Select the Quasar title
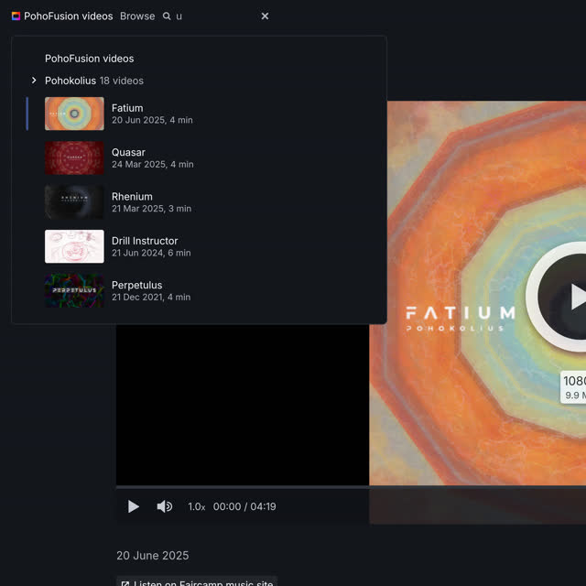Image resolution: width=586 pixels, height=586 pixels. click(128, 153)
